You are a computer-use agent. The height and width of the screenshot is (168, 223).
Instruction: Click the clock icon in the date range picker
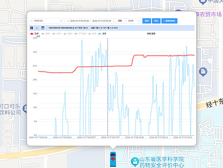(68, 21)
